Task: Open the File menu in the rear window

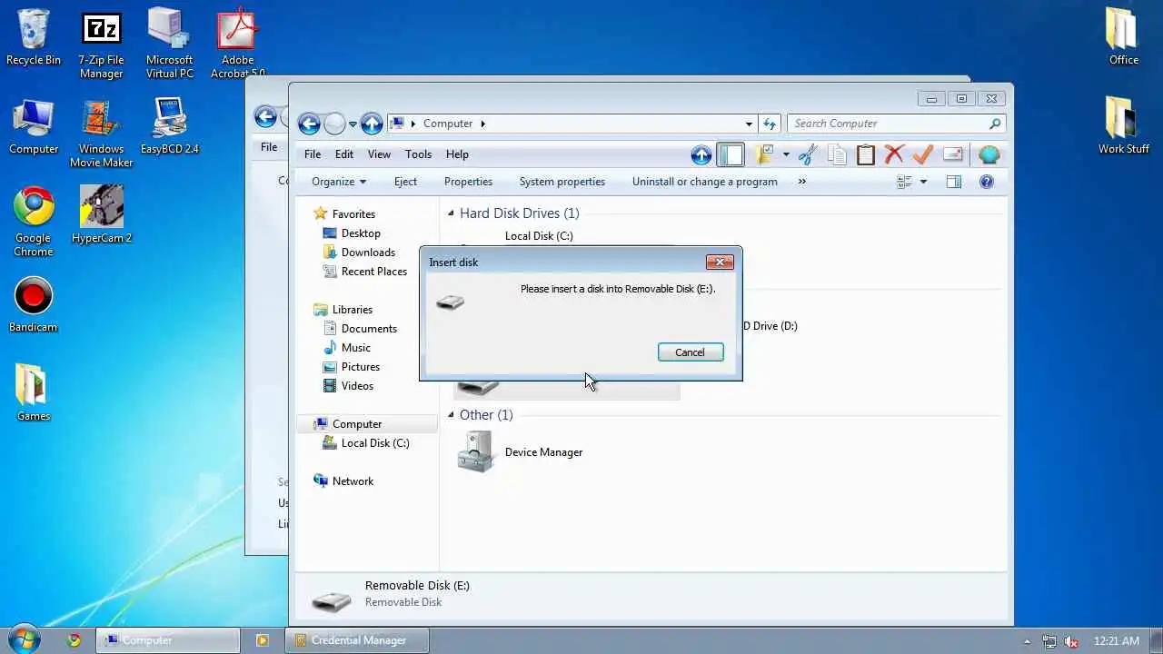Action: click(269, 147)
